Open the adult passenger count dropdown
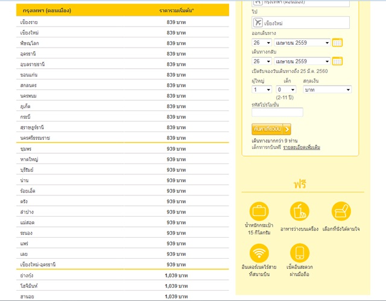This screenshot has width=386, height=301. coord(262,89)
